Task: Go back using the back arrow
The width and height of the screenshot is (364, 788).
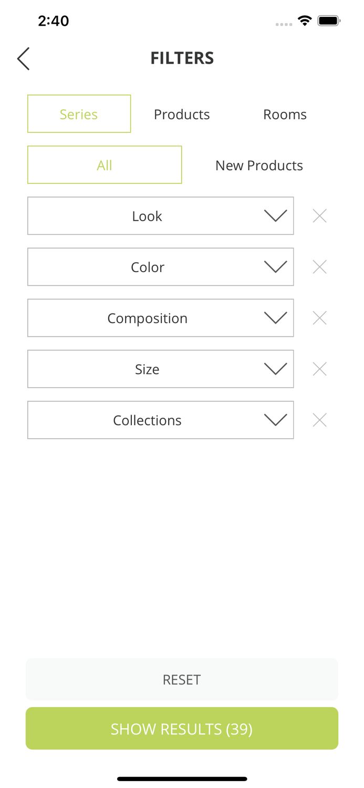Action: pos(23,58)
